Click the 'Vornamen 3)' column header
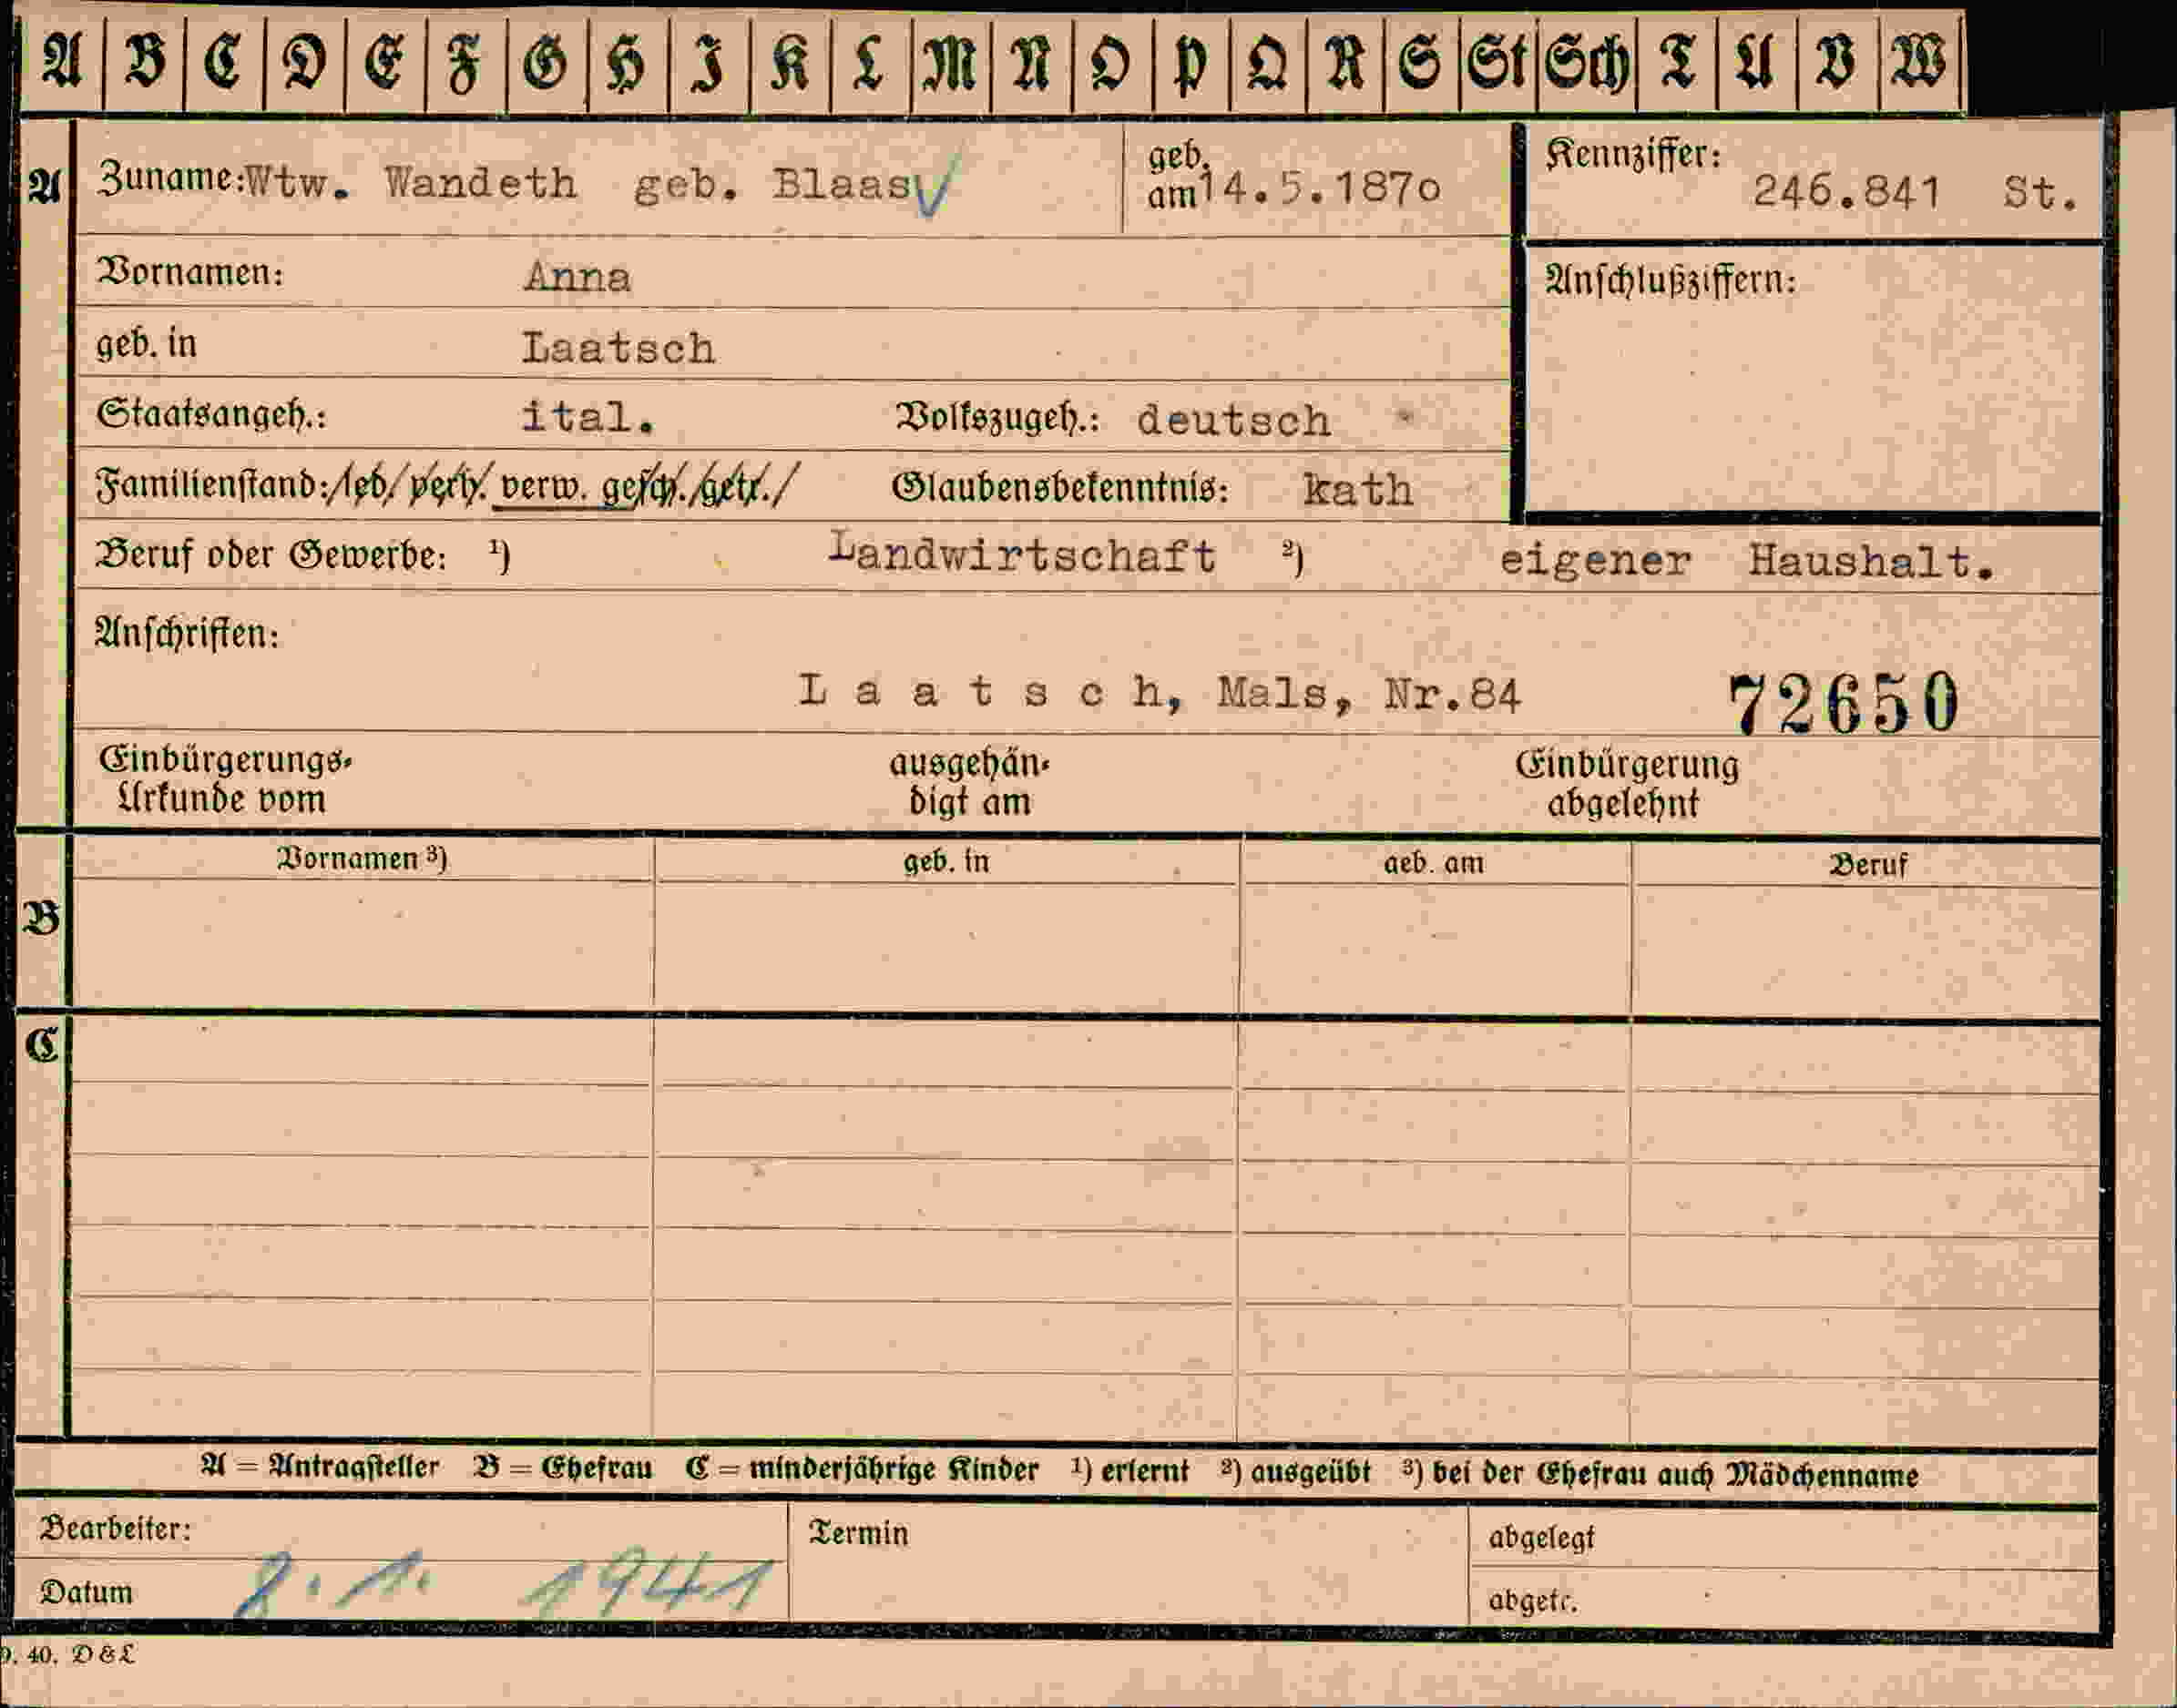Screen dimensions: 2177x1708 point(363,859)
